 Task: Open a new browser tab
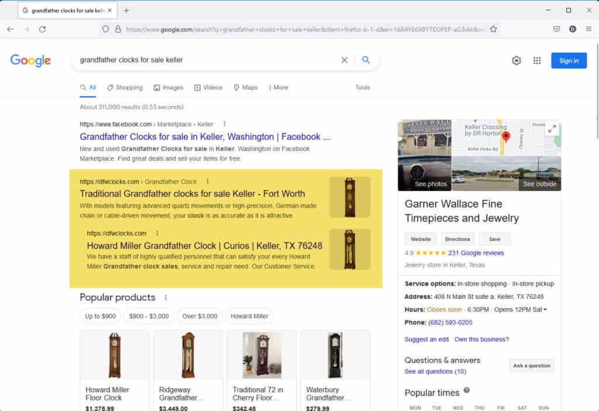coord(126,11)
